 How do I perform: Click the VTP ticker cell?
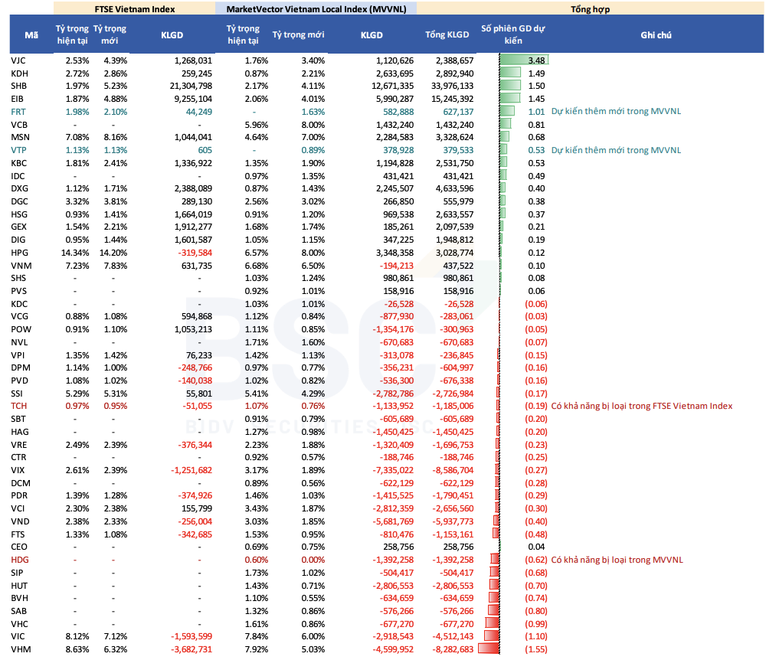point(18,150)
